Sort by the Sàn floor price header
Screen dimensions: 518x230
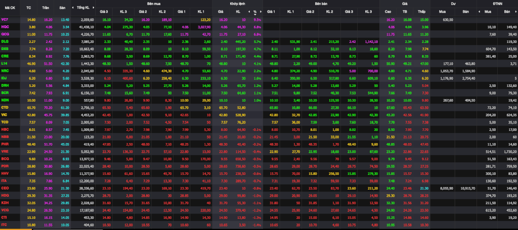pyautogui.click(x=62, y=7)
